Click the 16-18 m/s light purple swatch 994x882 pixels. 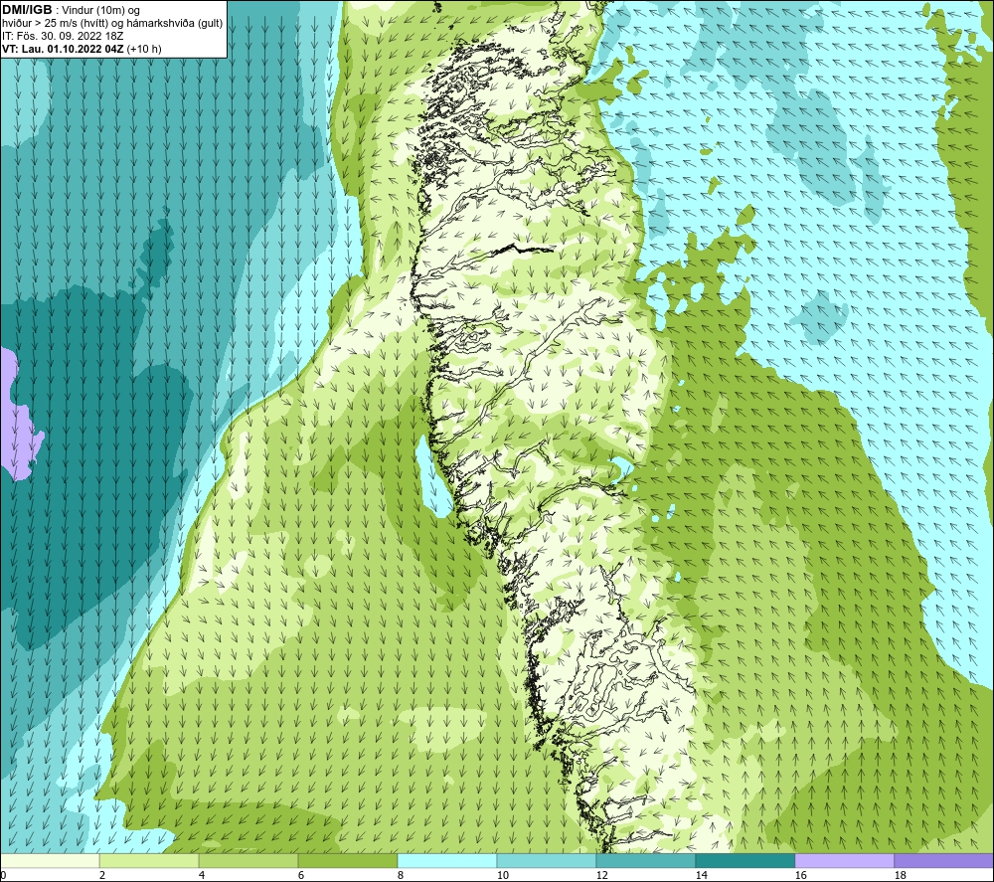[844, 860]
